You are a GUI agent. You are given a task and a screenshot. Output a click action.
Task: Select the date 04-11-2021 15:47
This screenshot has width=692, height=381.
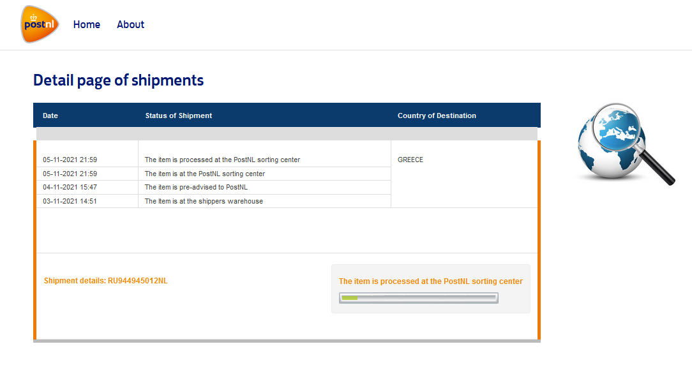coord(70,188)
